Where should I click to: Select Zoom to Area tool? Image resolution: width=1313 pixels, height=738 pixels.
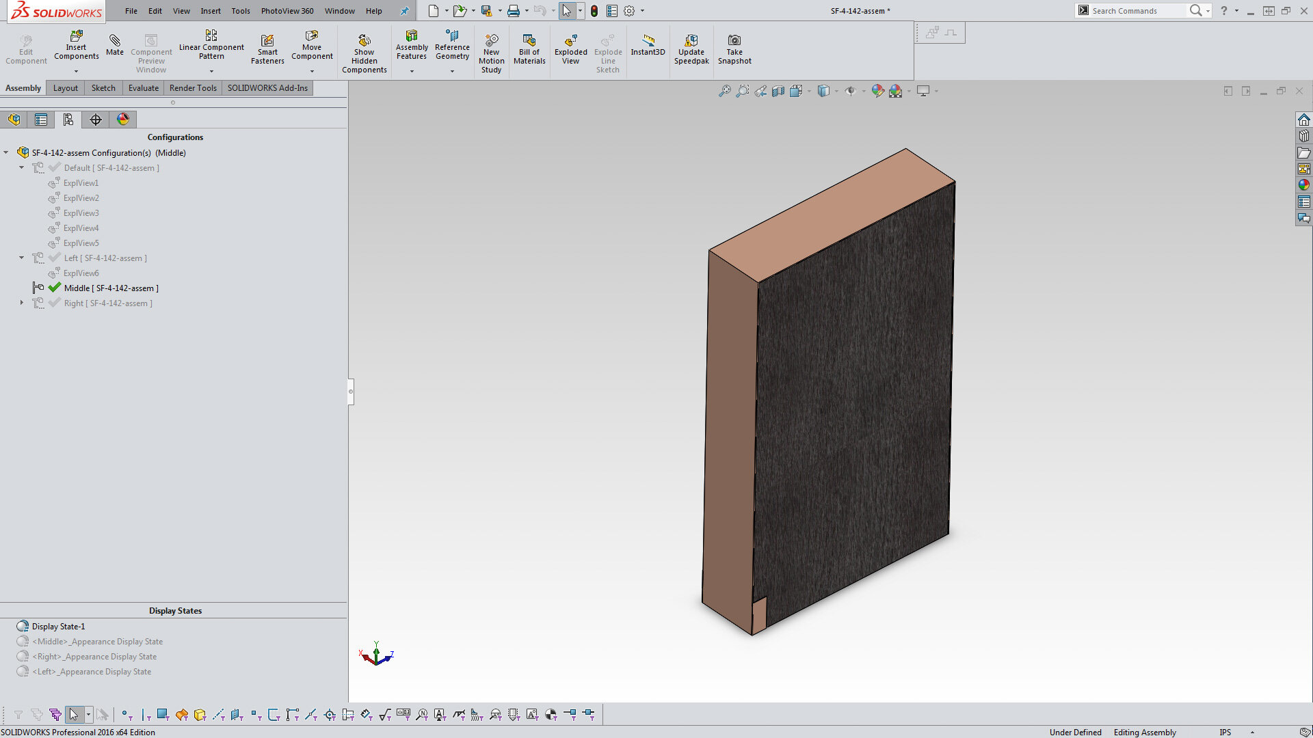[742, 91]
